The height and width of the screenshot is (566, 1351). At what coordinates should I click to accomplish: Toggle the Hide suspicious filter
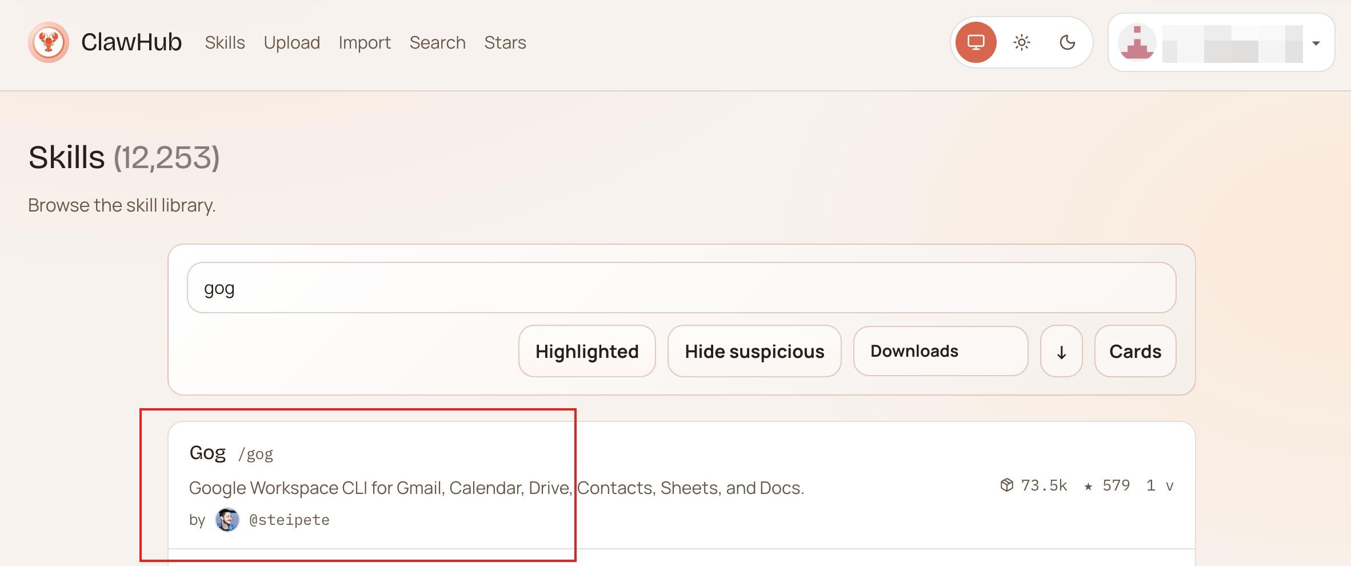754,351
